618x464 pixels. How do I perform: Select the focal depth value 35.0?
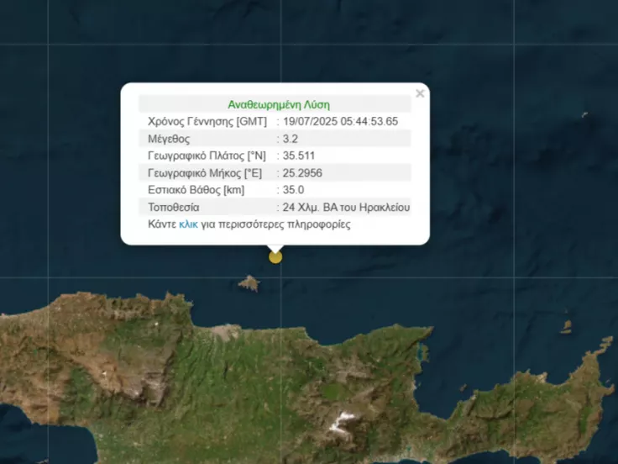click(294, 190)
